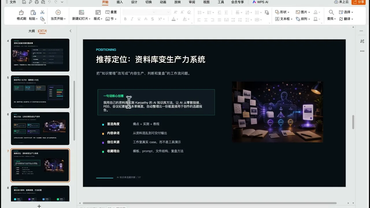
Task: Start slideshow from current slide (当页开始) icon
Action: (58, 12)
